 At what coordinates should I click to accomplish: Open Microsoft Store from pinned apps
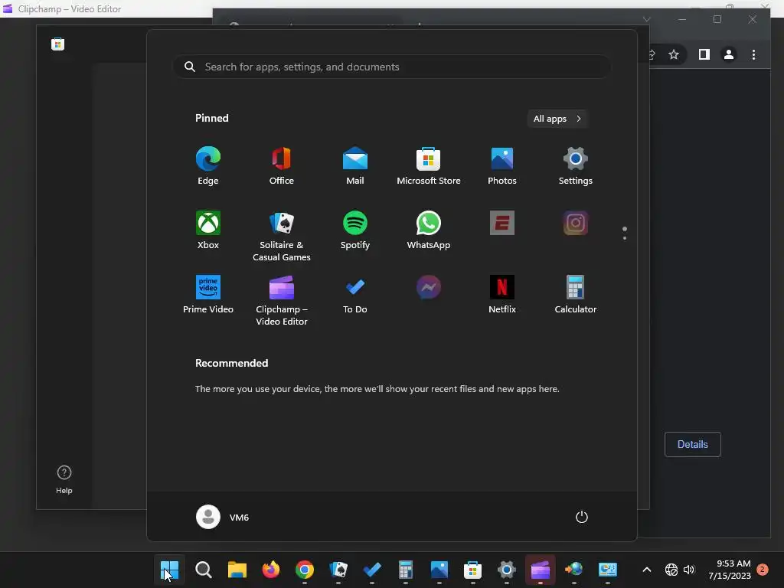429,166
